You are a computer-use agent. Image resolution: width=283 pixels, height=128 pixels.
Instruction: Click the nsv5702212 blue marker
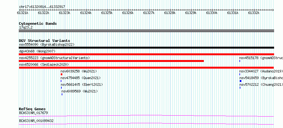(x=240, y=88)
